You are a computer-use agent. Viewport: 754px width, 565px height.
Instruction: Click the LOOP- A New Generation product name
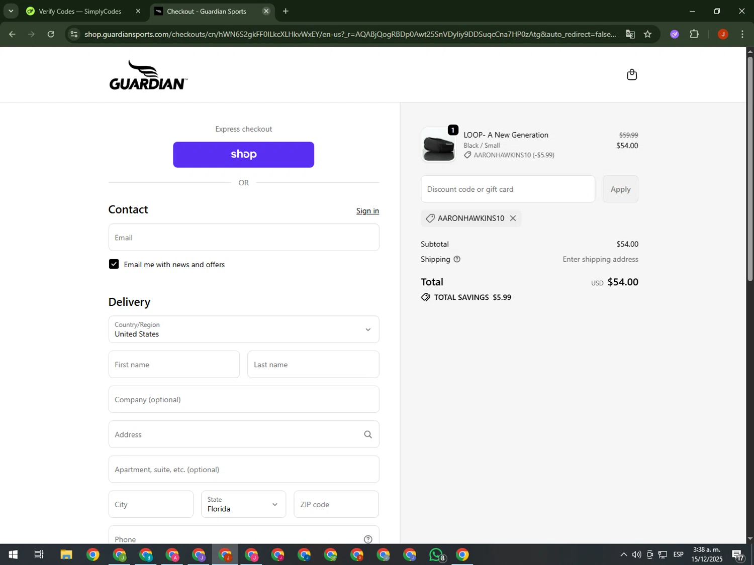[506, 135]
